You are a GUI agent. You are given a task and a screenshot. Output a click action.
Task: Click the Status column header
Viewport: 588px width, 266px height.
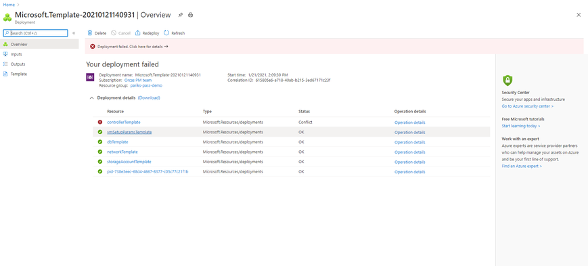tap(304, 112)
